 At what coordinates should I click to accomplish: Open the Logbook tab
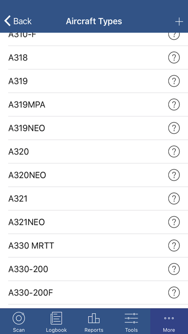57,322
